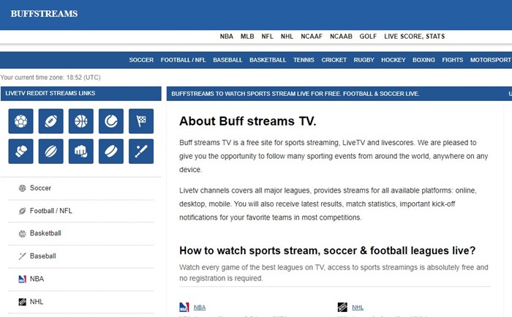Viewport: 512px width, 317px height.
Task: Open the checkered racing flag tile
Action: 140,121
